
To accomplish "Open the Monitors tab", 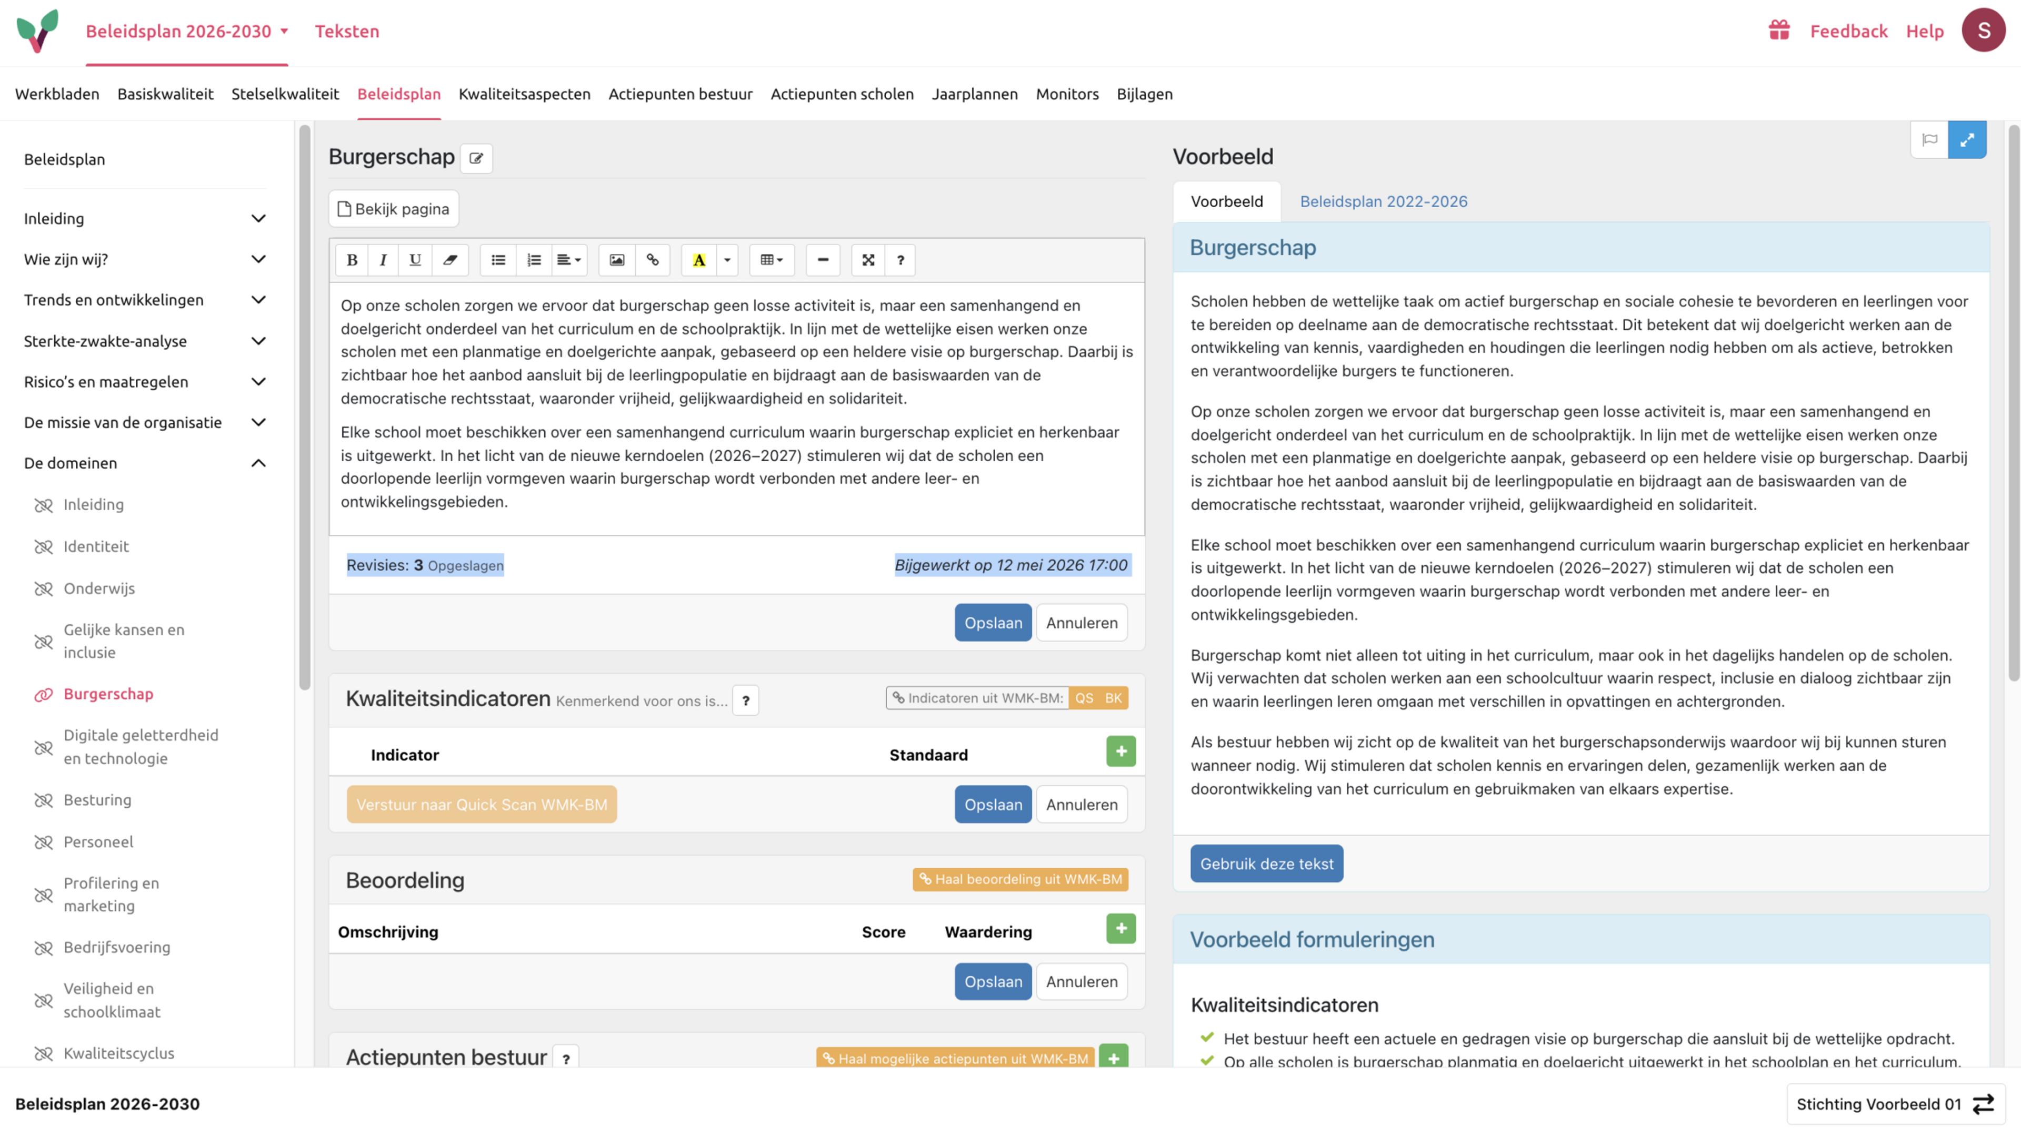I will [1067, 94].
